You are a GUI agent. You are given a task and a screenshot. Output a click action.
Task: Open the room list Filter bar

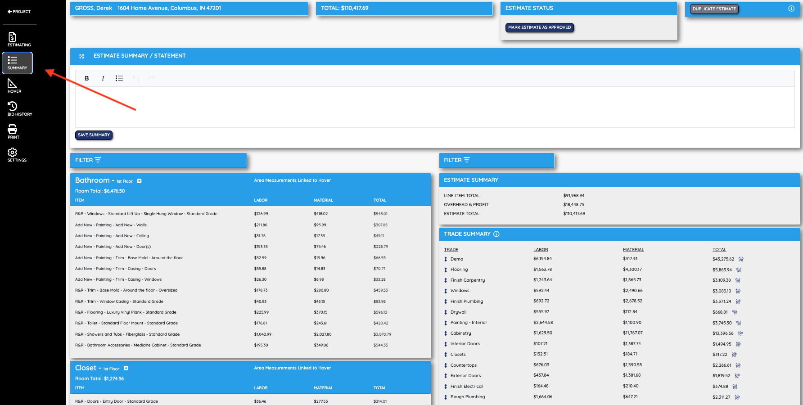pyautogui.click(x=158, y=160)
